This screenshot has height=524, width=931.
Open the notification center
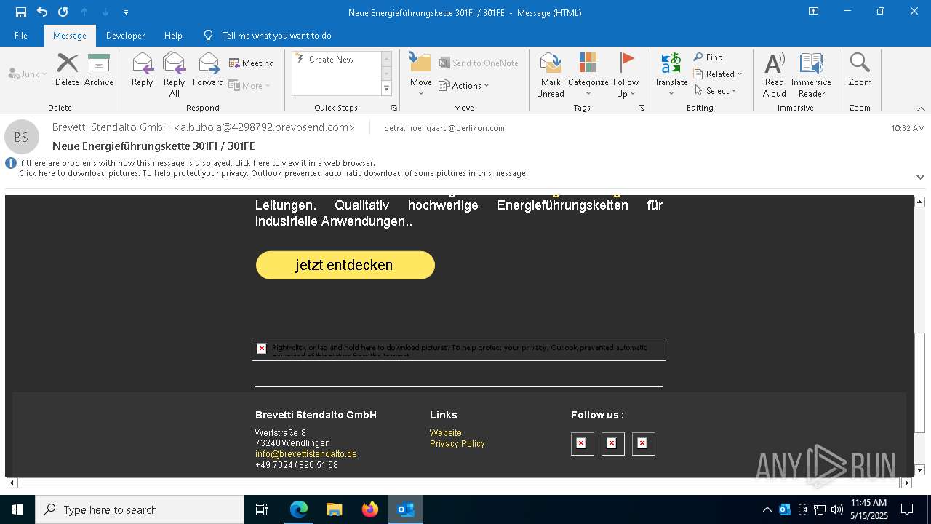click(907, 509)
